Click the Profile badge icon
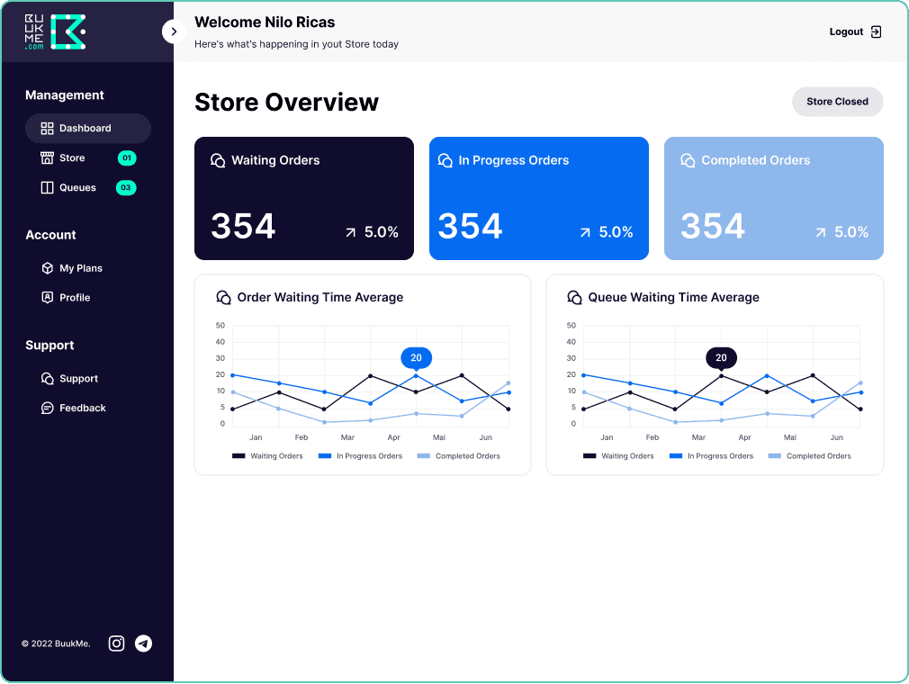 point(47,297)
